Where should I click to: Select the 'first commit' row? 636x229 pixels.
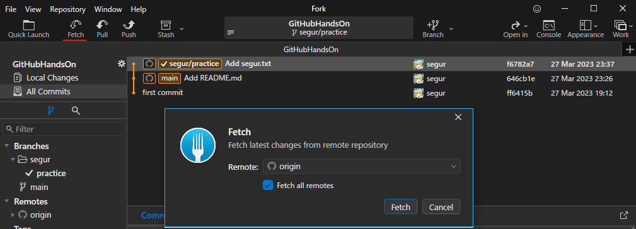pos(381,92)
